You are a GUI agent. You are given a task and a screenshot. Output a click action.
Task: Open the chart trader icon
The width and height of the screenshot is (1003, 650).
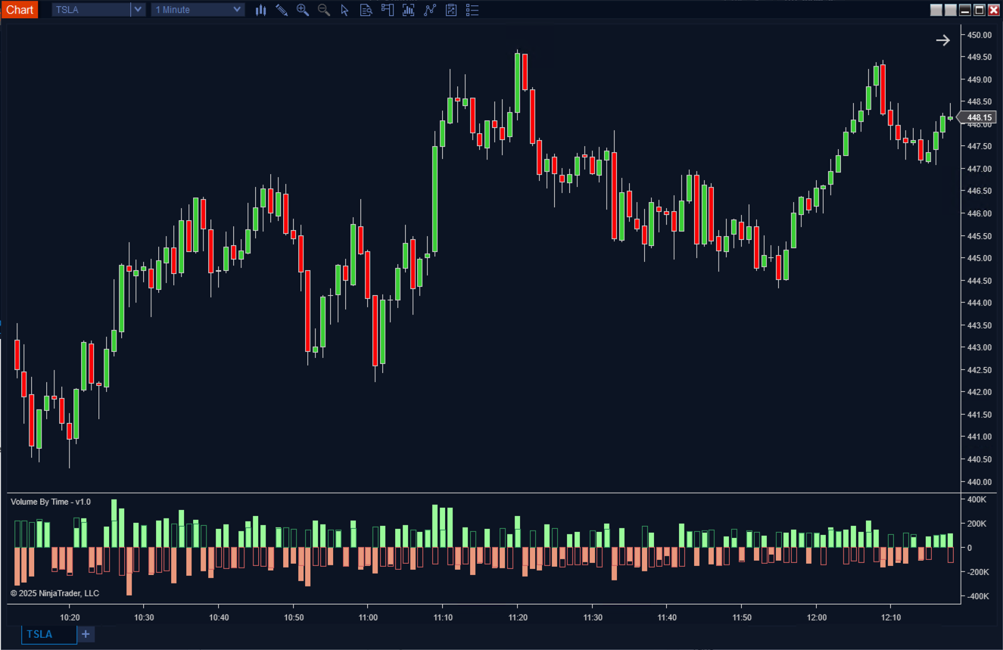tap(388, 10)
